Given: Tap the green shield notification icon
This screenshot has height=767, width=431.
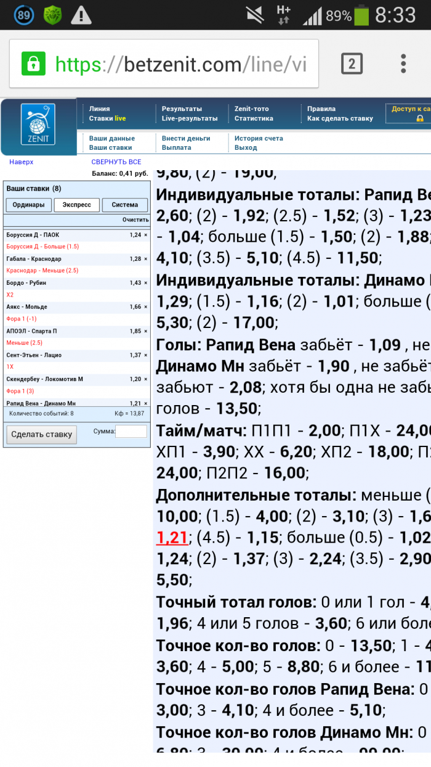Looking at the screenshot, I should [x=53, y=15].
